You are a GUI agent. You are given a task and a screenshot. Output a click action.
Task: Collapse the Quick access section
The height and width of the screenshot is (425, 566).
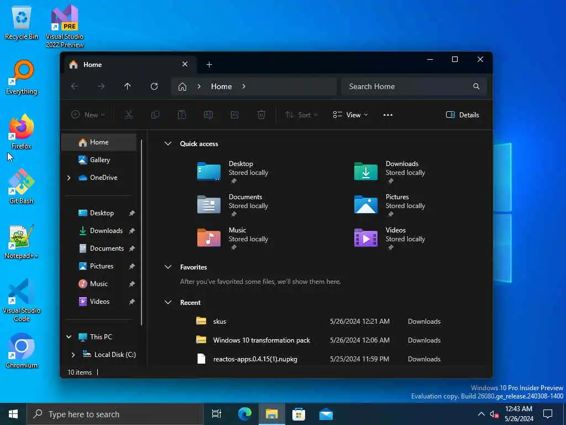tap(168, 143)
